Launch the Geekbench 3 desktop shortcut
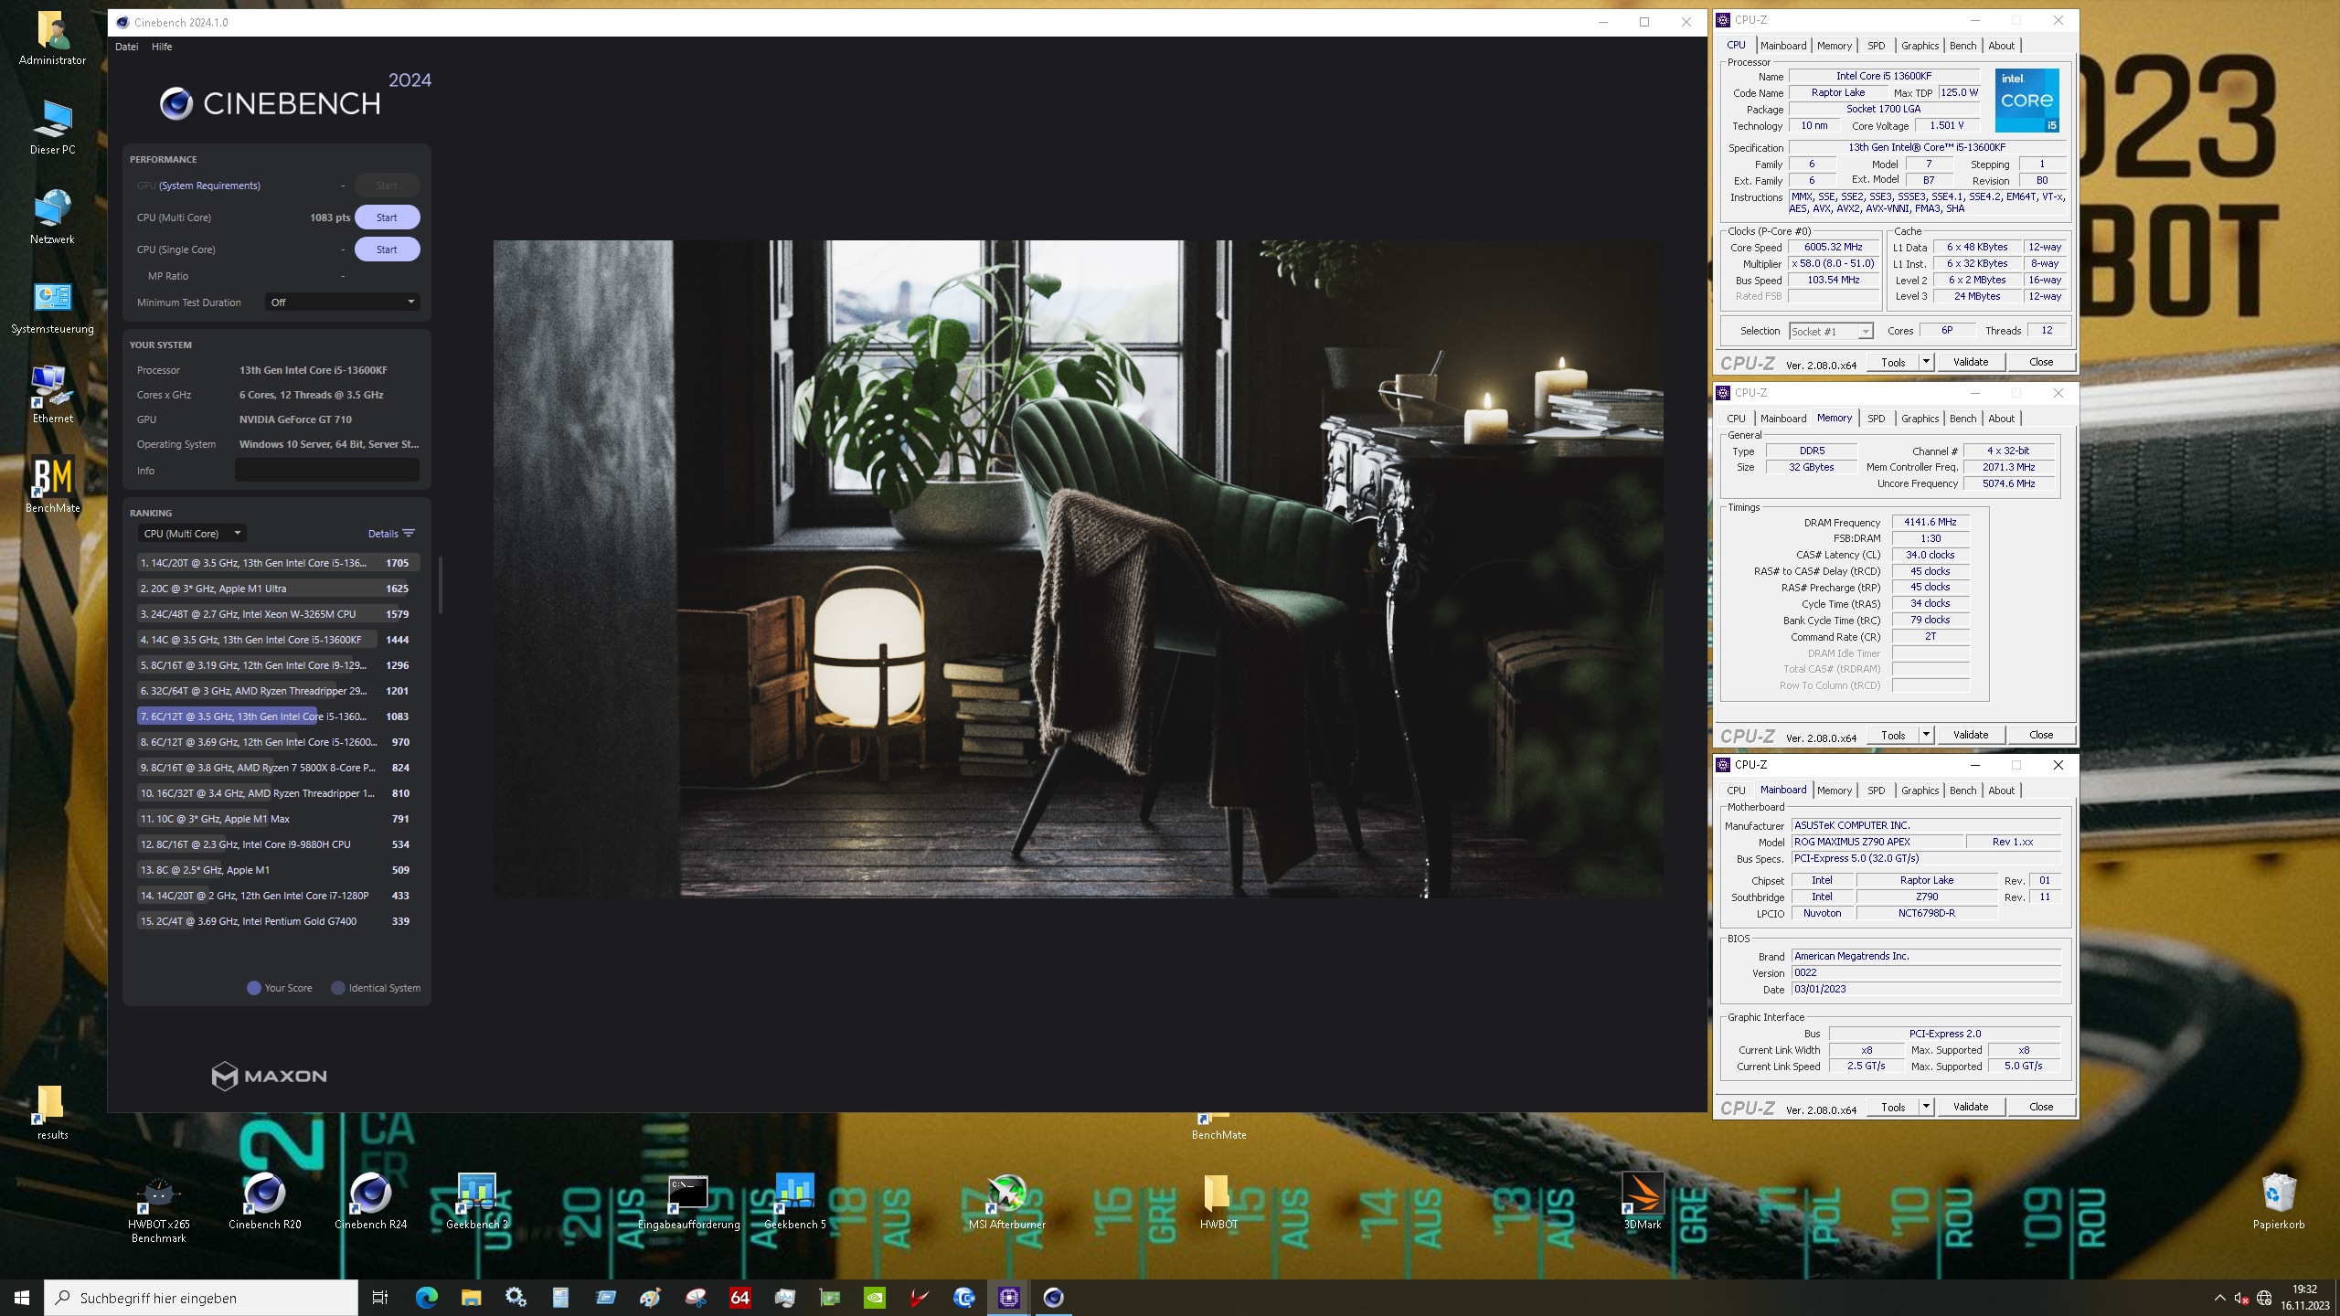This screenshot has height=1316, width=2340. (477, 1202)
